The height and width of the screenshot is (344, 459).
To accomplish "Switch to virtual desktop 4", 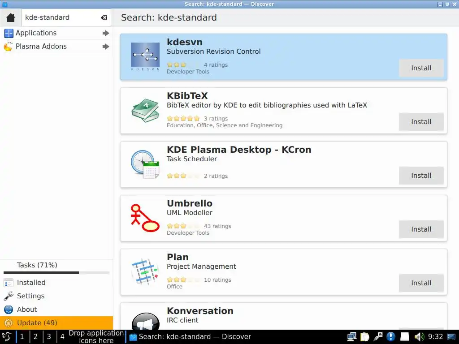I will [x=62, y=337].
